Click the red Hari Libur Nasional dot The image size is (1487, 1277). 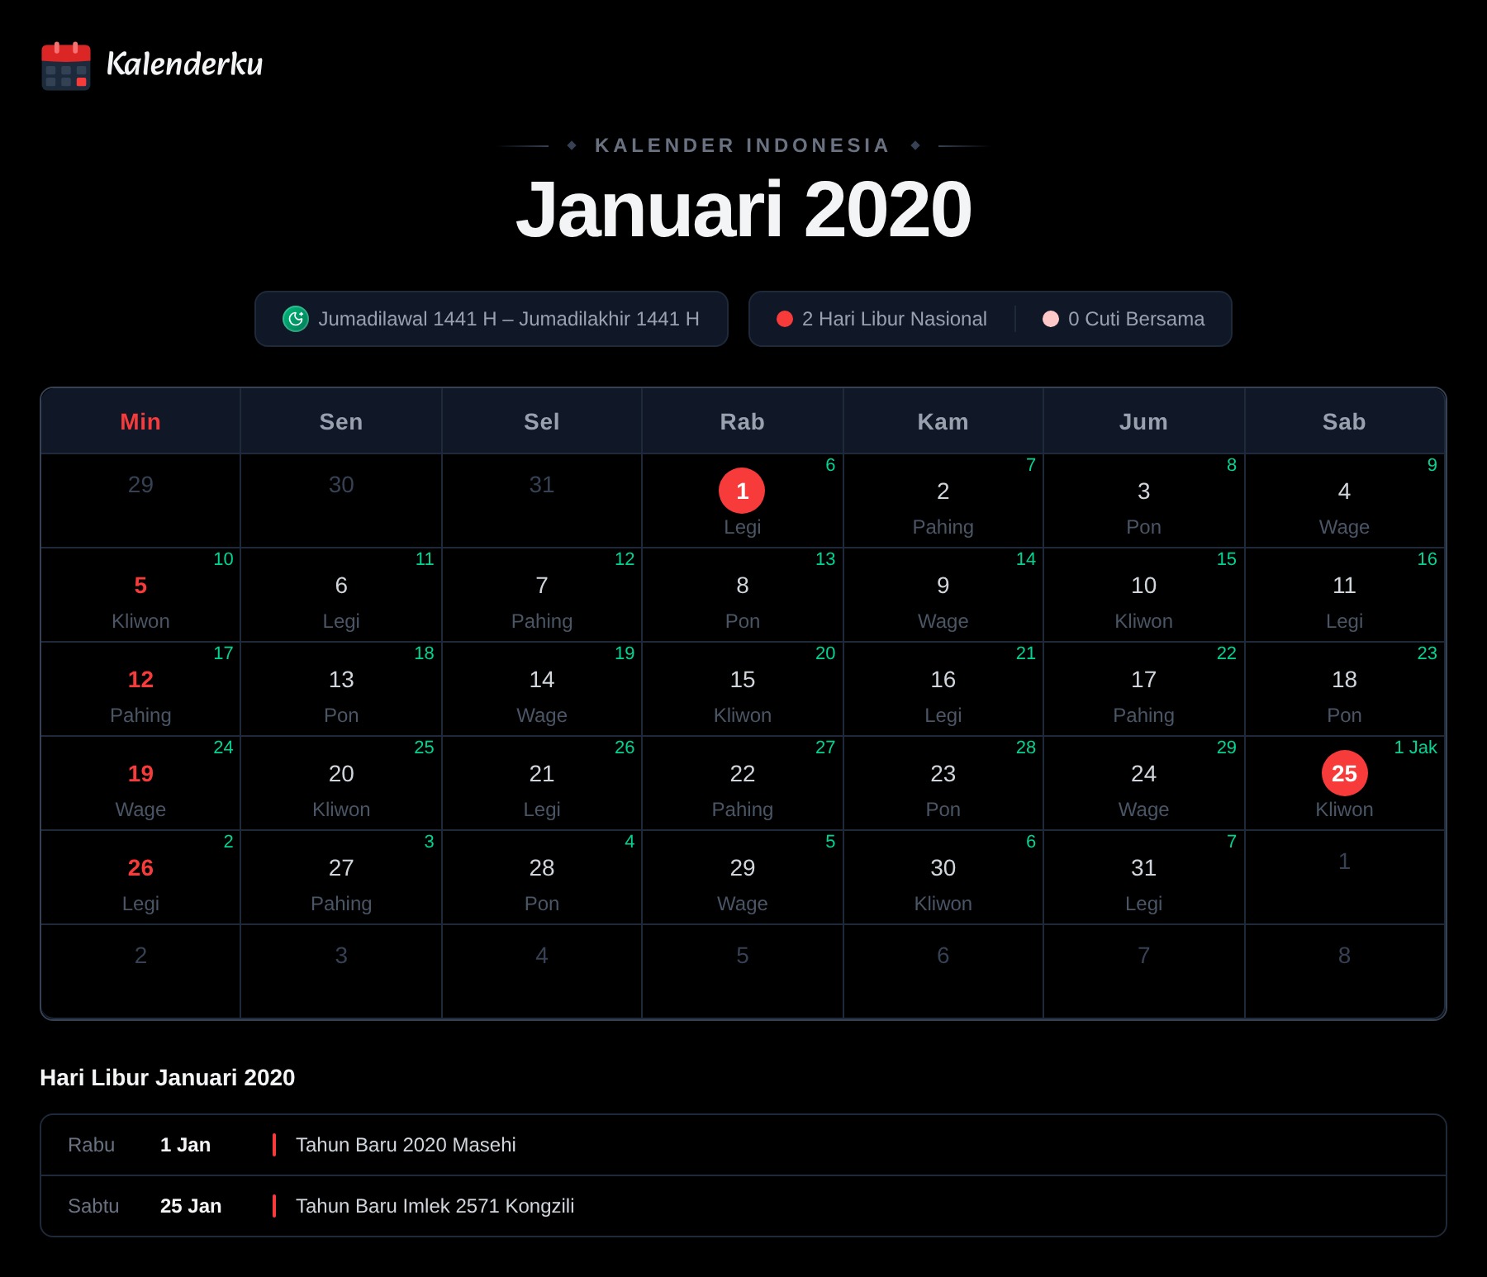(785, 319)
